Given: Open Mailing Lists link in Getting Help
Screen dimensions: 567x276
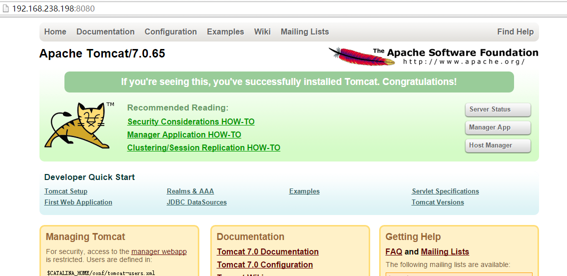Looking at the screenshot, I should [445, 252].
